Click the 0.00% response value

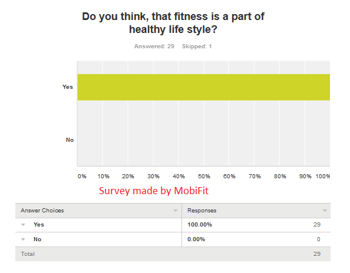click(196, 239)
